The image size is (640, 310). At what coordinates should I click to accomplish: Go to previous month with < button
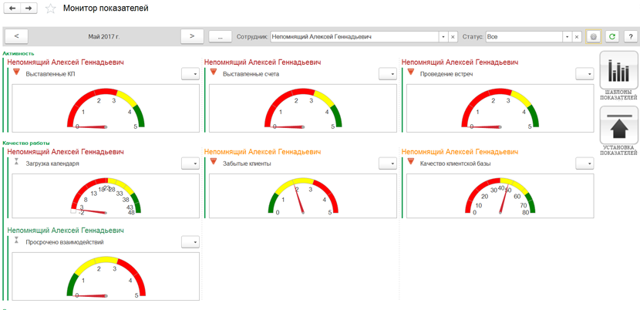pyautogui.click(x=16, y=36)
